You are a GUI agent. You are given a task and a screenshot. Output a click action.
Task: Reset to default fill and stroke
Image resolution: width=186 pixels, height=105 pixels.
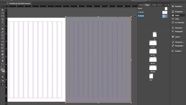[1, 67]
